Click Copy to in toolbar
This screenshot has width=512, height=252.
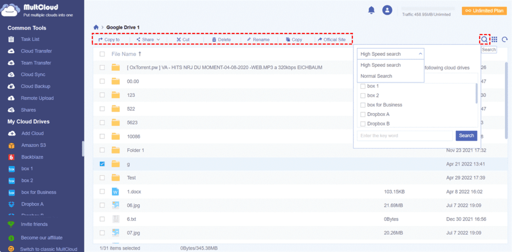(x=109, y=39)
